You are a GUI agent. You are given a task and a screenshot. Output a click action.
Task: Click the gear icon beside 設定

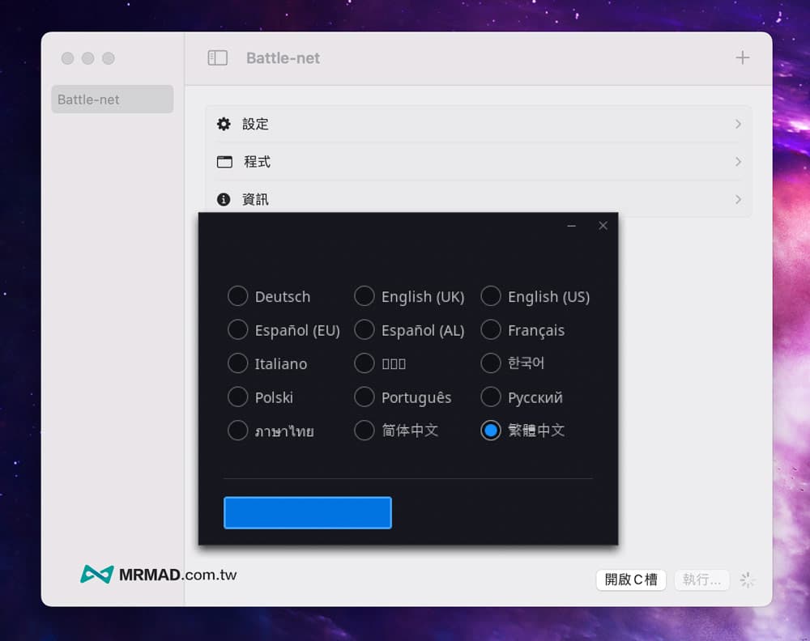pyautogui.click(x=224, y=124)
